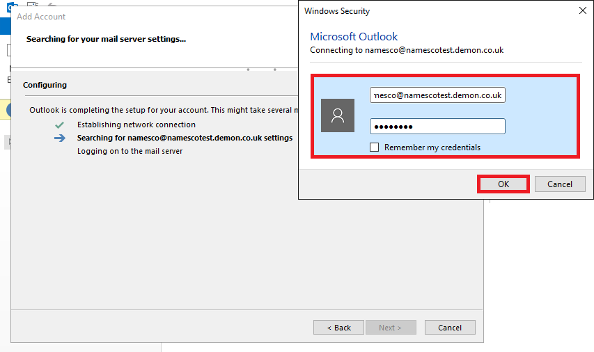
Task: Go Back in Add Account wizard
Action: [338, 328]
